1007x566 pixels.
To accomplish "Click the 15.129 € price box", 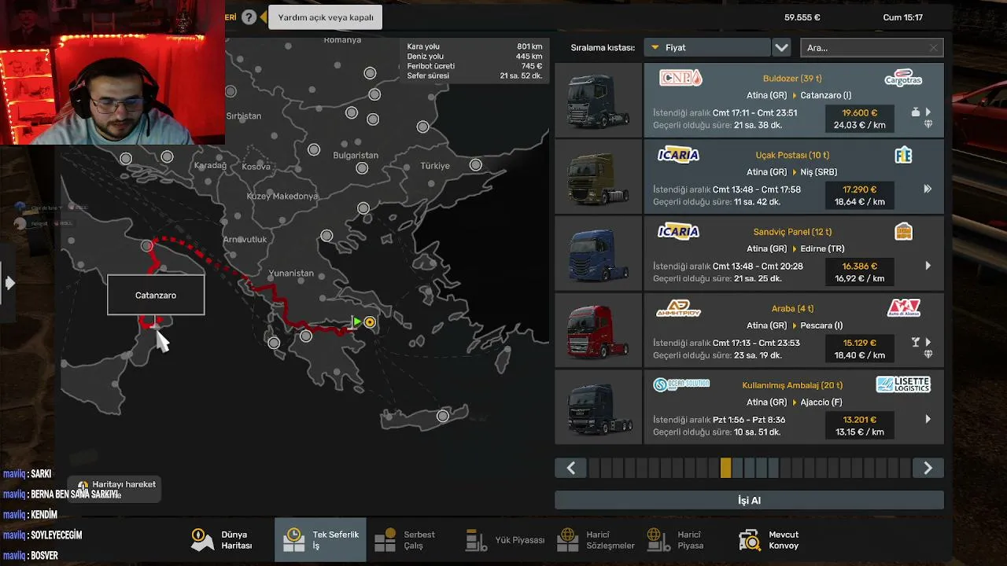I will (x=859, y=349).
